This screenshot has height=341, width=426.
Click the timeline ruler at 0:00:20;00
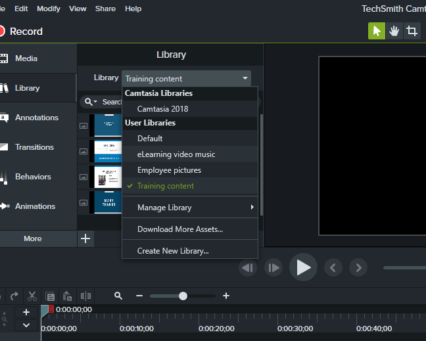tap(216, 329)
